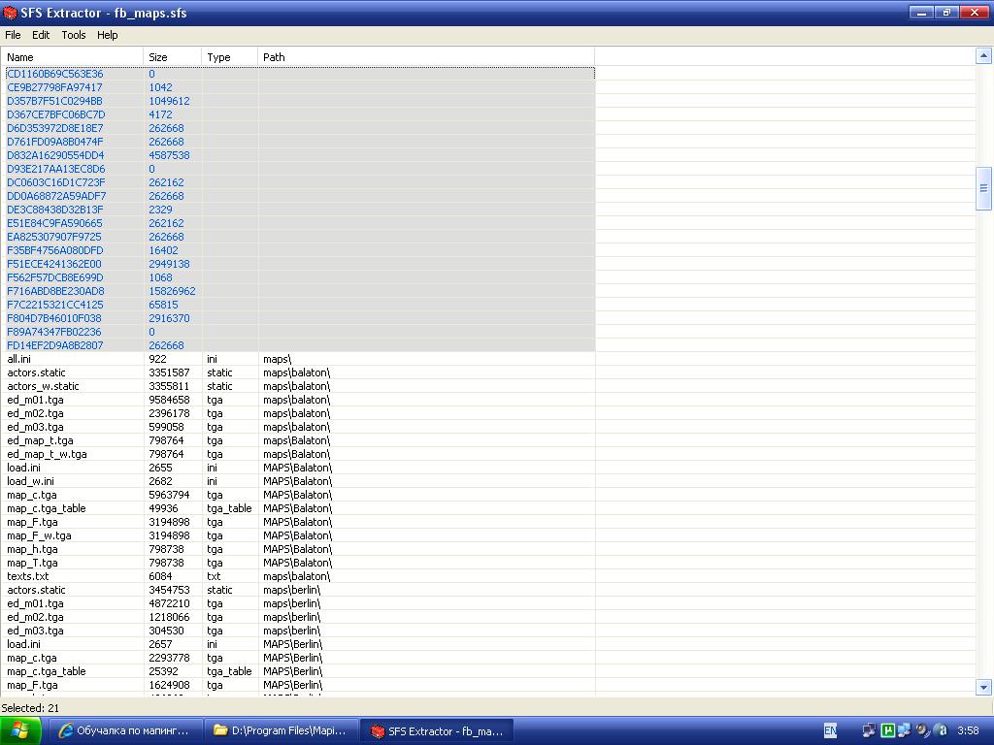This screenshot has height=745, width=994.
Task: Open the File menu
Action: point(13,35)
